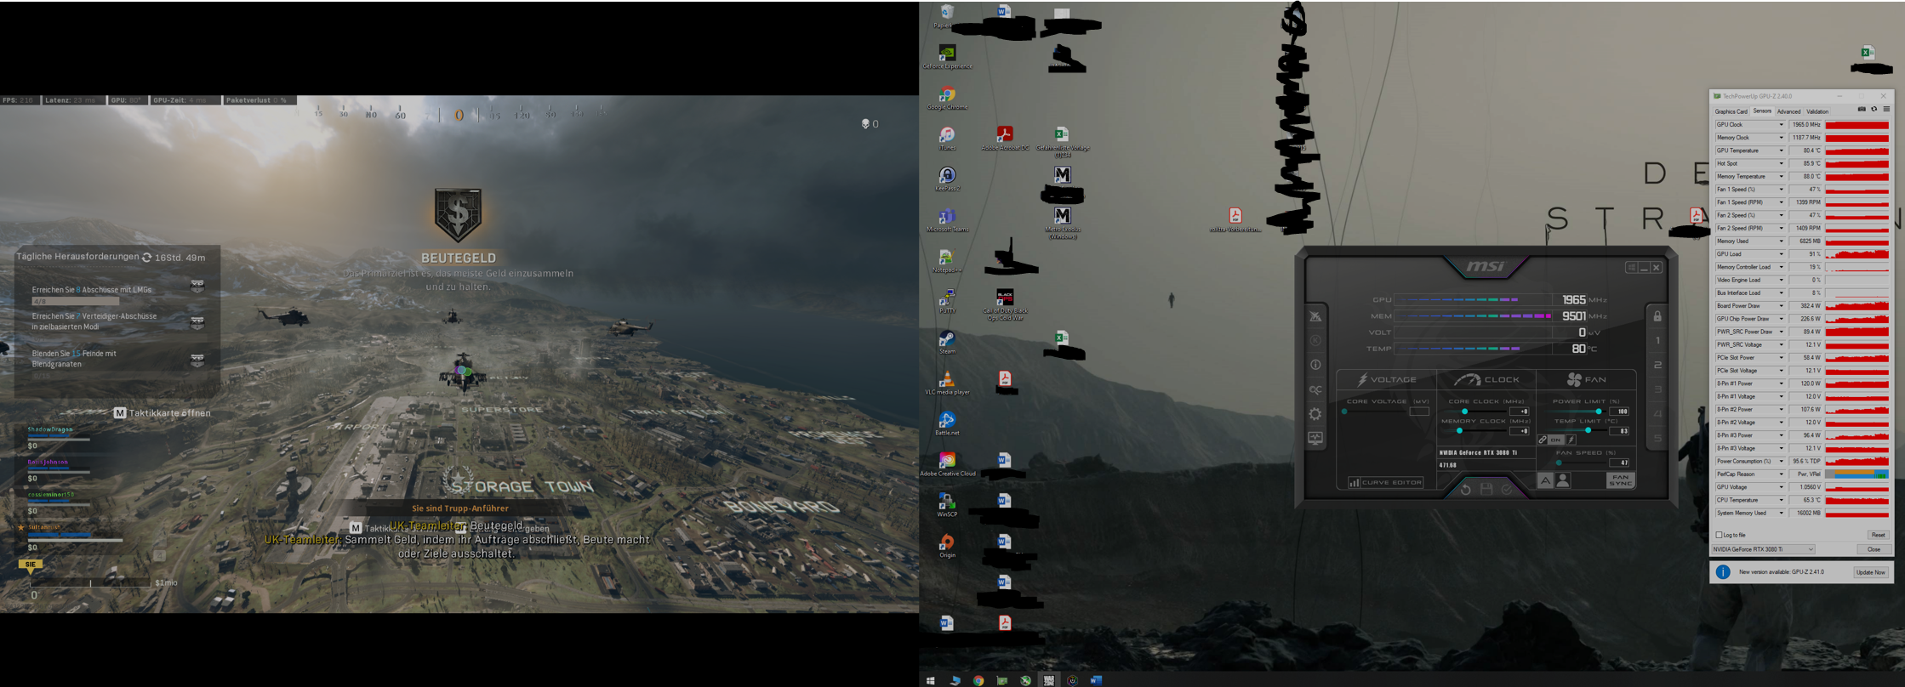1905x687 pixels.
Task: Expand the Memory Used sensor dropdown
Action: 1781,241
